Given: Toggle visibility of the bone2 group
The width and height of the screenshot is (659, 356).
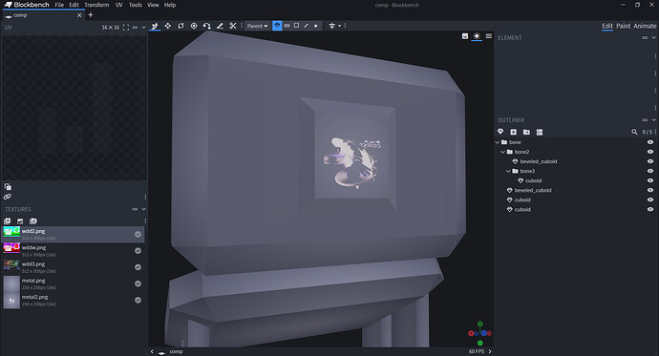Looking at the screenshot, I should coord(650,152).
